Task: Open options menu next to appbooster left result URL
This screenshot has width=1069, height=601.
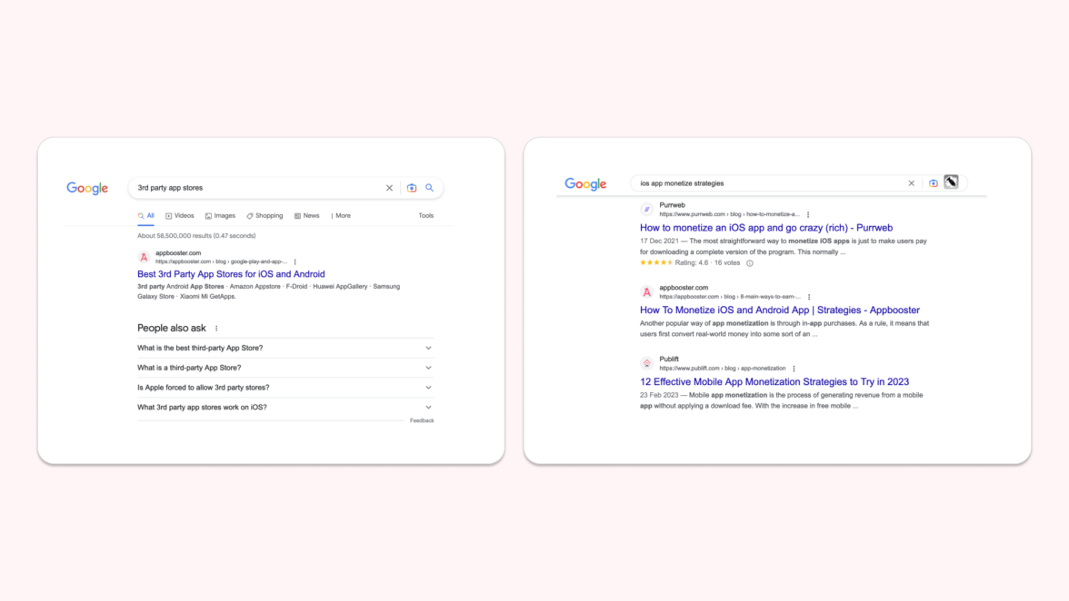Action: point(295,262)
